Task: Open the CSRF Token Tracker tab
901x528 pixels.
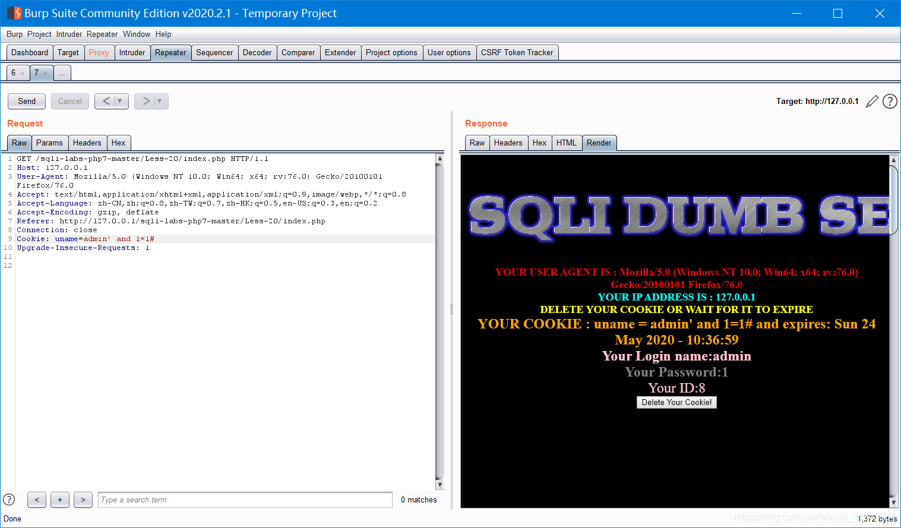Action: click(x=517, y=52)
